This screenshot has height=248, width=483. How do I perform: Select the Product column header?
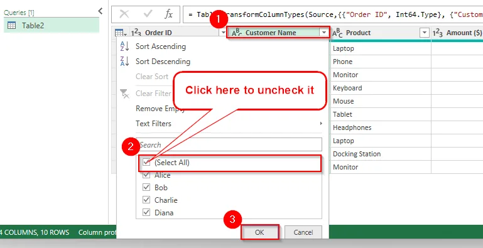358,33
